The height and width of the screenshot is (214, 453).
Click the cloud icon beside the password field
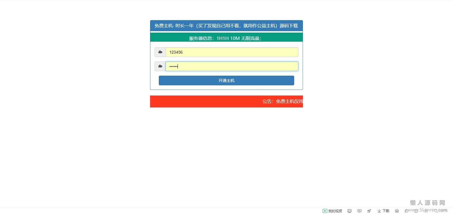[x=160, y=66]
